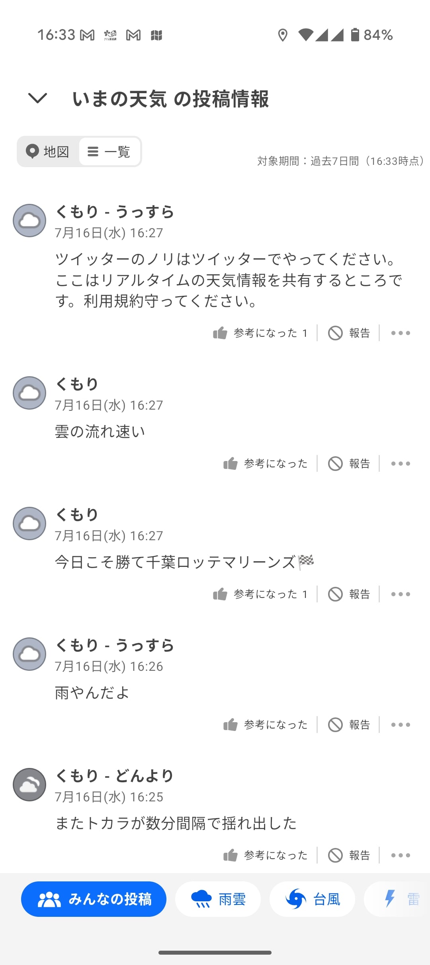Tap the cloudy avatar of the どんより post
Image resolution: width=430 pixels, height=965 pixels.
[29, 785]
